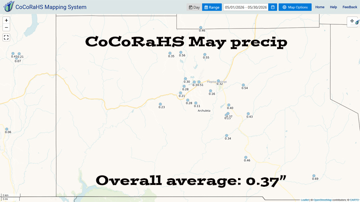Select the station marker reading 0.46 near bottom

pos(246,158)
